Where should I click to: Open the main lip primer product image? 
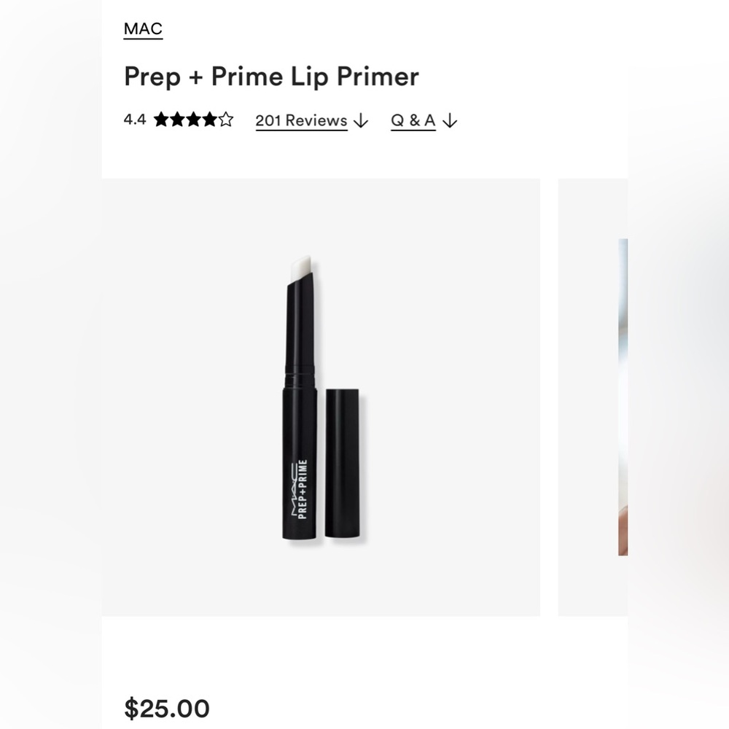321,397
